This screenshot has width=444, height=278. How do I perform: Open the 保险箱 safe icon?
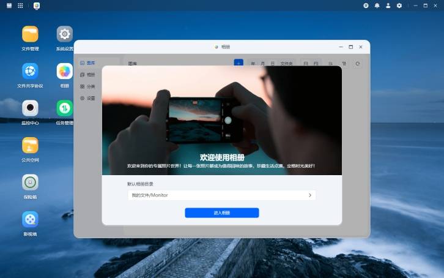(30, 182)
